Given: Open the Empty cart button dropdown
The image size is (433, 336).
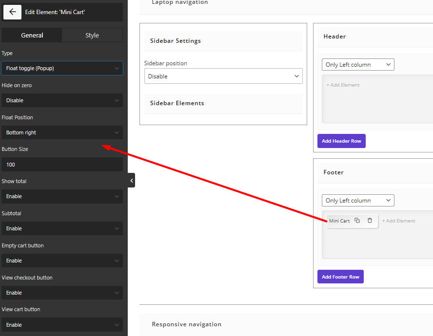Looking at the screenshot, I should coord(62,261).
